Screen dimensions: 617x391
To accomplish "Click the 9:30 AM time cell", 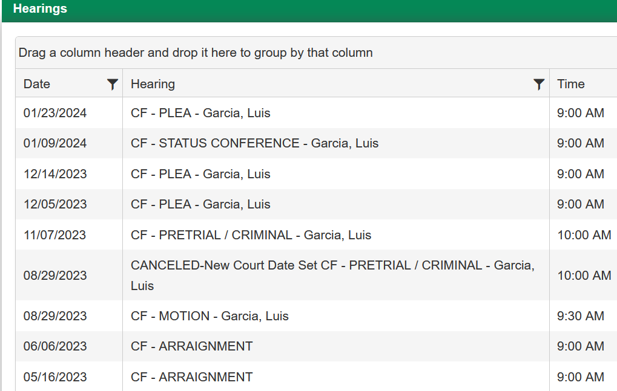I will tap(581, 316).
